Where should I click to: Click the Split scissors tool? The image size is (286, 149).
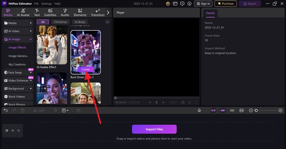39,111
